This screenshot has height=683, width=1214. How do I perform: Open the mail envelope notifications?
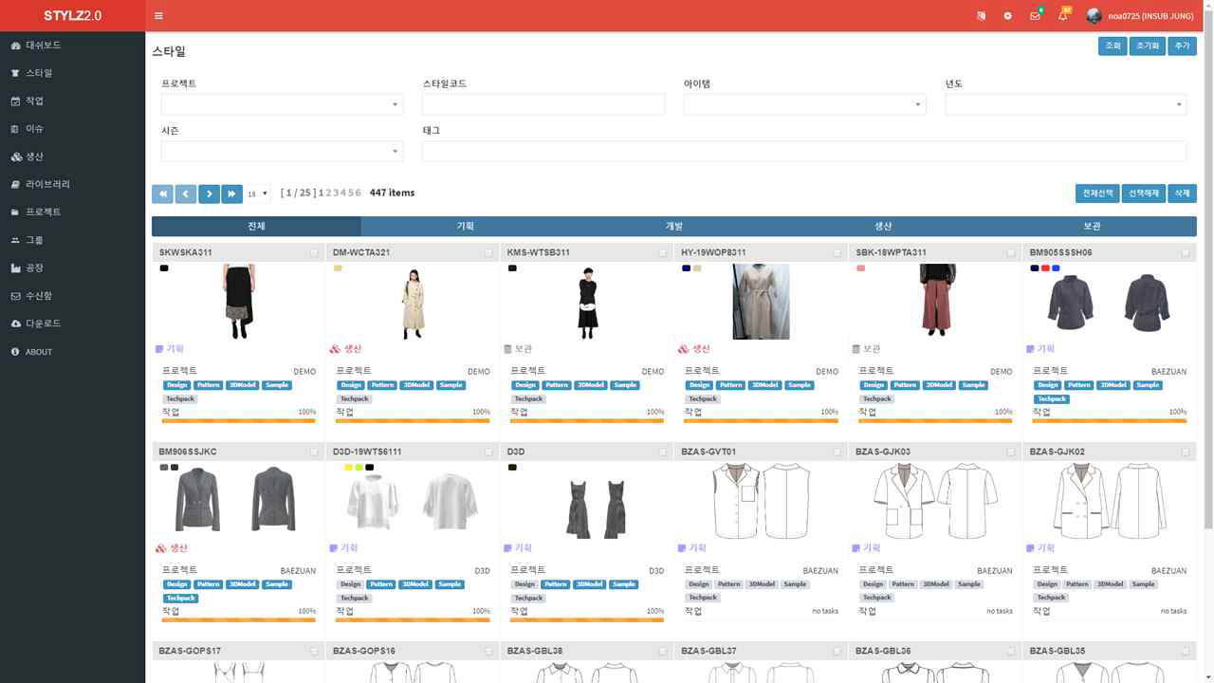pos(1035,16)
